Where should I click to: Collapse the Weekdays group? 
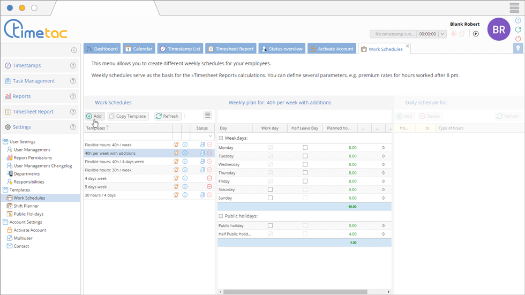[x=221, y=138]
